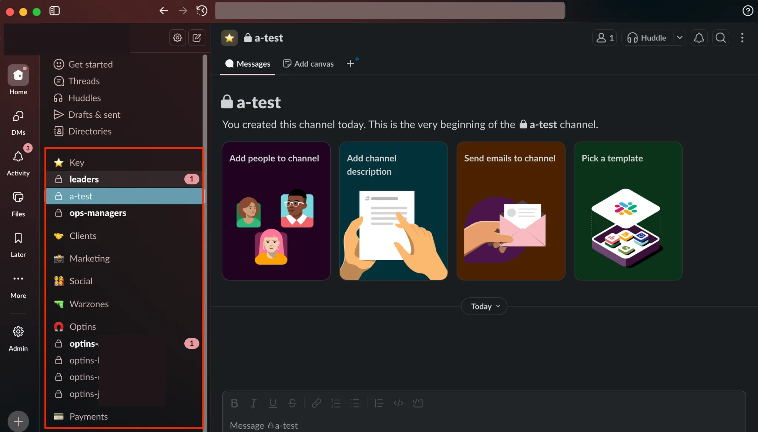Click the search magnifier in channel header
Image resolution: width=758 pixels, height=432 pixels.
720,38
